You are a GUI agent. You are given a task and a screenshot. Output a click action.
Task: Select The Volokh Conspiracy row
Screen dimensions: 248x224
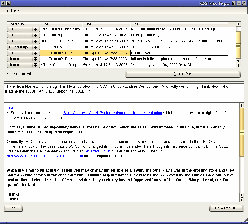click(60, 29)
